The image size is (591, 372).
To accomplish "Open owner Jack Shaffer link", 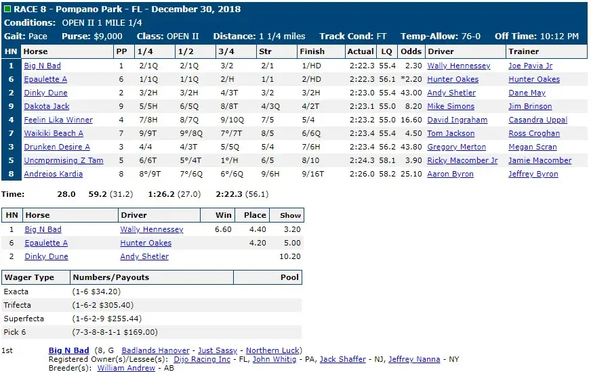I will (343, 359).
